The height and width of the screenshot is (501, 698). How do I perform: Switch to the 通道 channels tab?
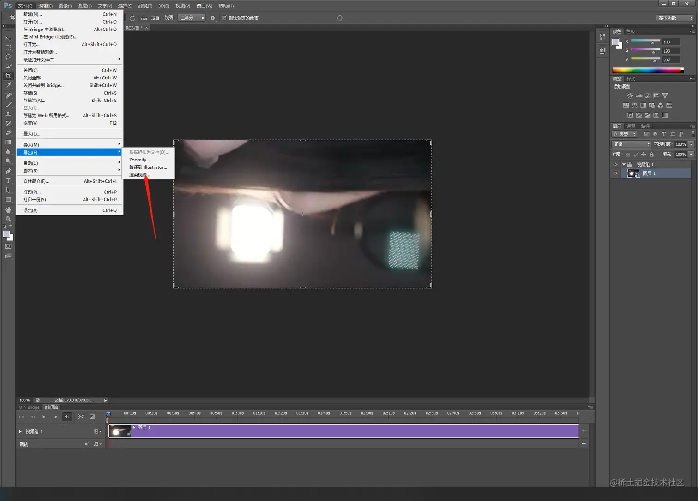point(631,126)
